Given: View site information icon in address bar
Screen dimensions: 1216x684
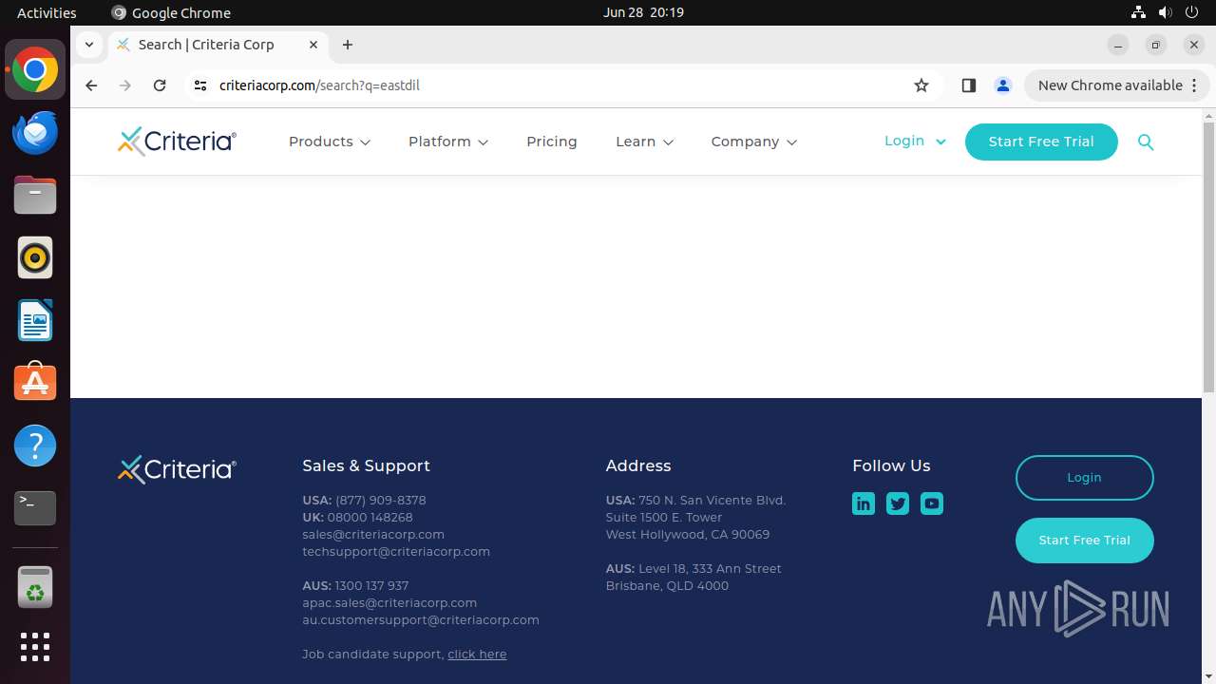Looking at the screenshot, I should [199, 85].
